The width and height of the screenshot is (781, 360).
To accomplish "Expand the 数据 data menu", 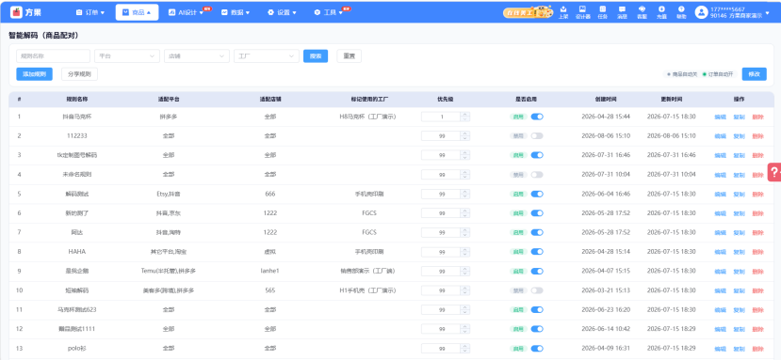I will (x=236, y=12).
